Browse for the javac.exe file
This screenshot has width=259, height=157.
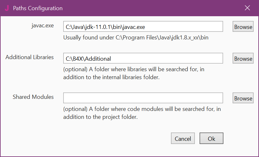(x=243, y=27)
